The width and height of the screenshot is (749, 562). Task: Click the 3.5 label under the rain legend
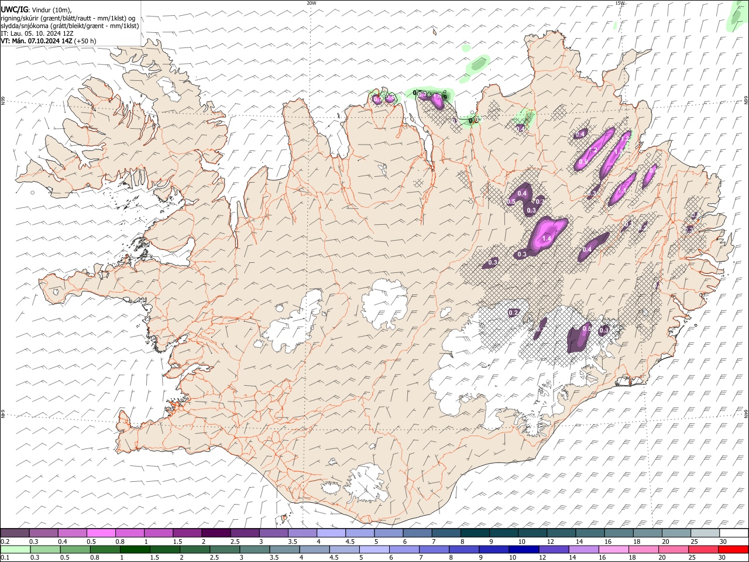(x=274, y=557)
